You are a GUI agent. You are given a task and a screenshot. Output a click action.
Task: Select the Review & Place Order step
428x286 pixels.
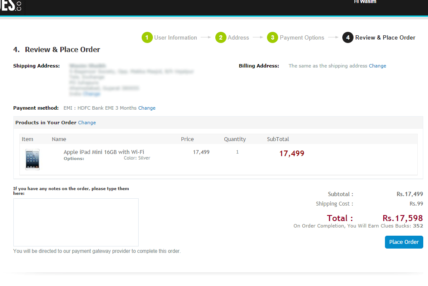coord(385,37)
